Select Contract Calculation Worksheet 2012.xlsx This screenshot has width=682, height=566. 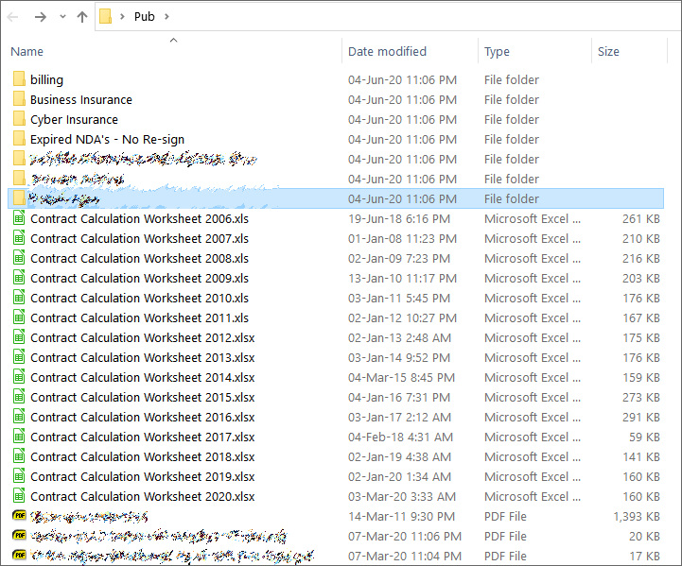(x=142, y=338)
